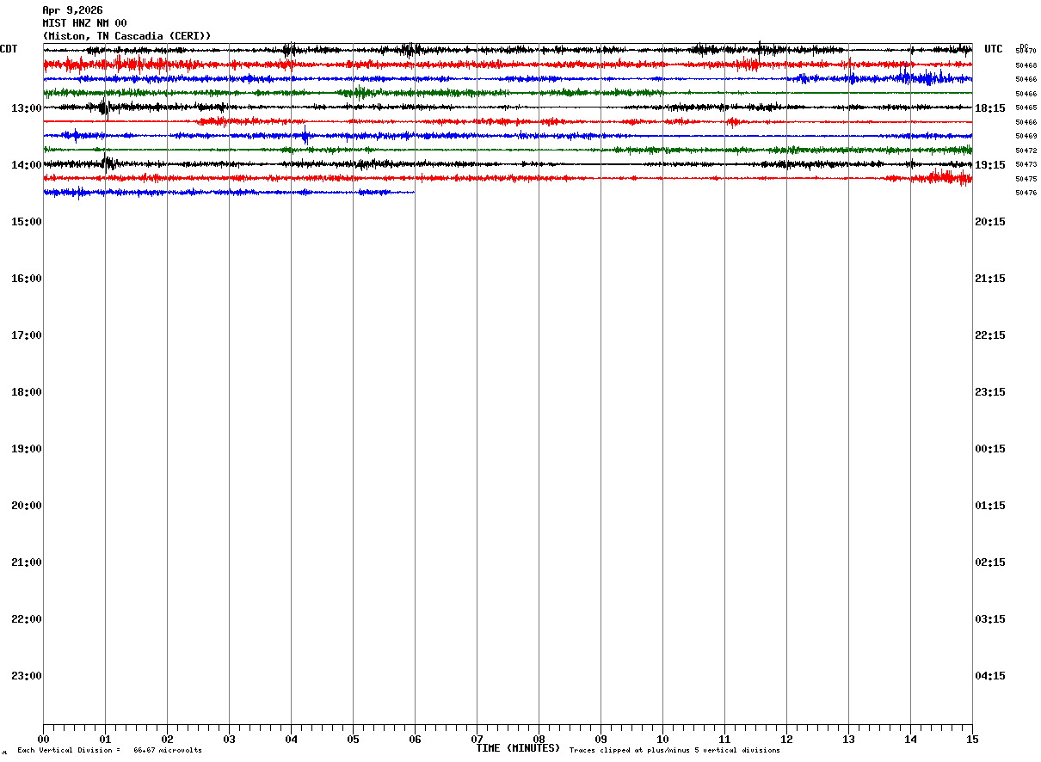
Task: Click the "(Miston, TN Cascadia (CERI))" station name
Action: tap(126, 36)
